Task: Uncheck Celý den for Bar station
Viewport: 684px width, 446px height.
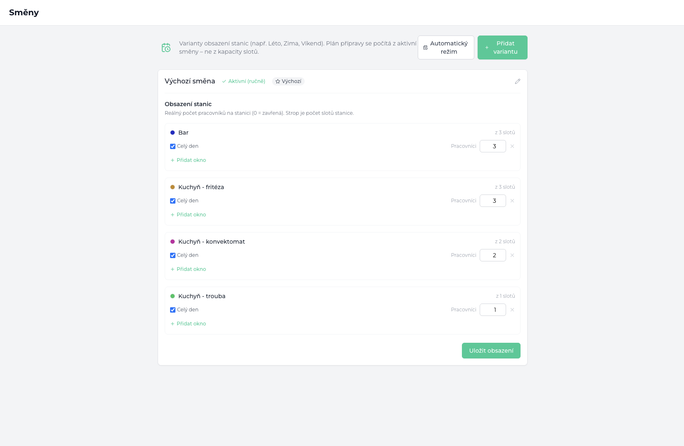Action: coord(173,146)
